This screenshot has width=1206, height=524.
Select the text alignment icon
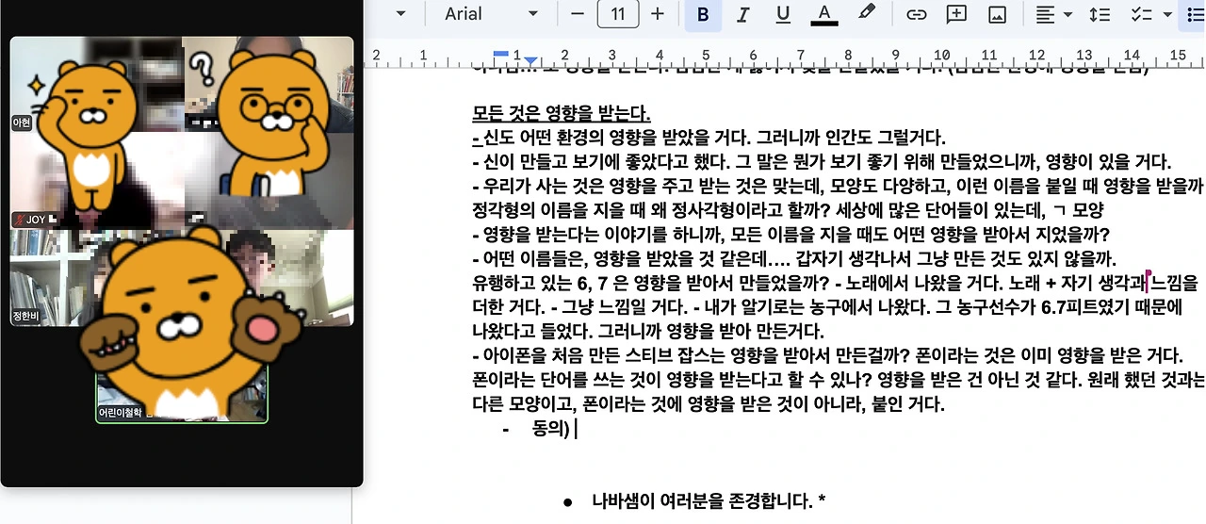(1045, 14)
